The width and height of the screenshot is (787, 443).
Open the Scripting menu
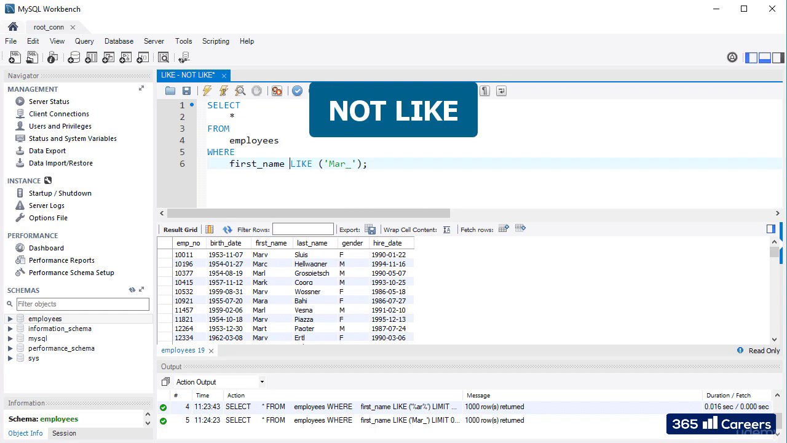(x=216, y=41)
